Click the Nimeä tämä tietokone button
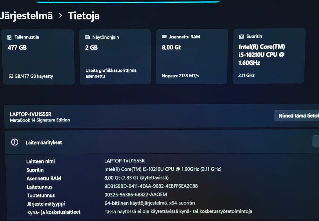 tap(297, 115)
